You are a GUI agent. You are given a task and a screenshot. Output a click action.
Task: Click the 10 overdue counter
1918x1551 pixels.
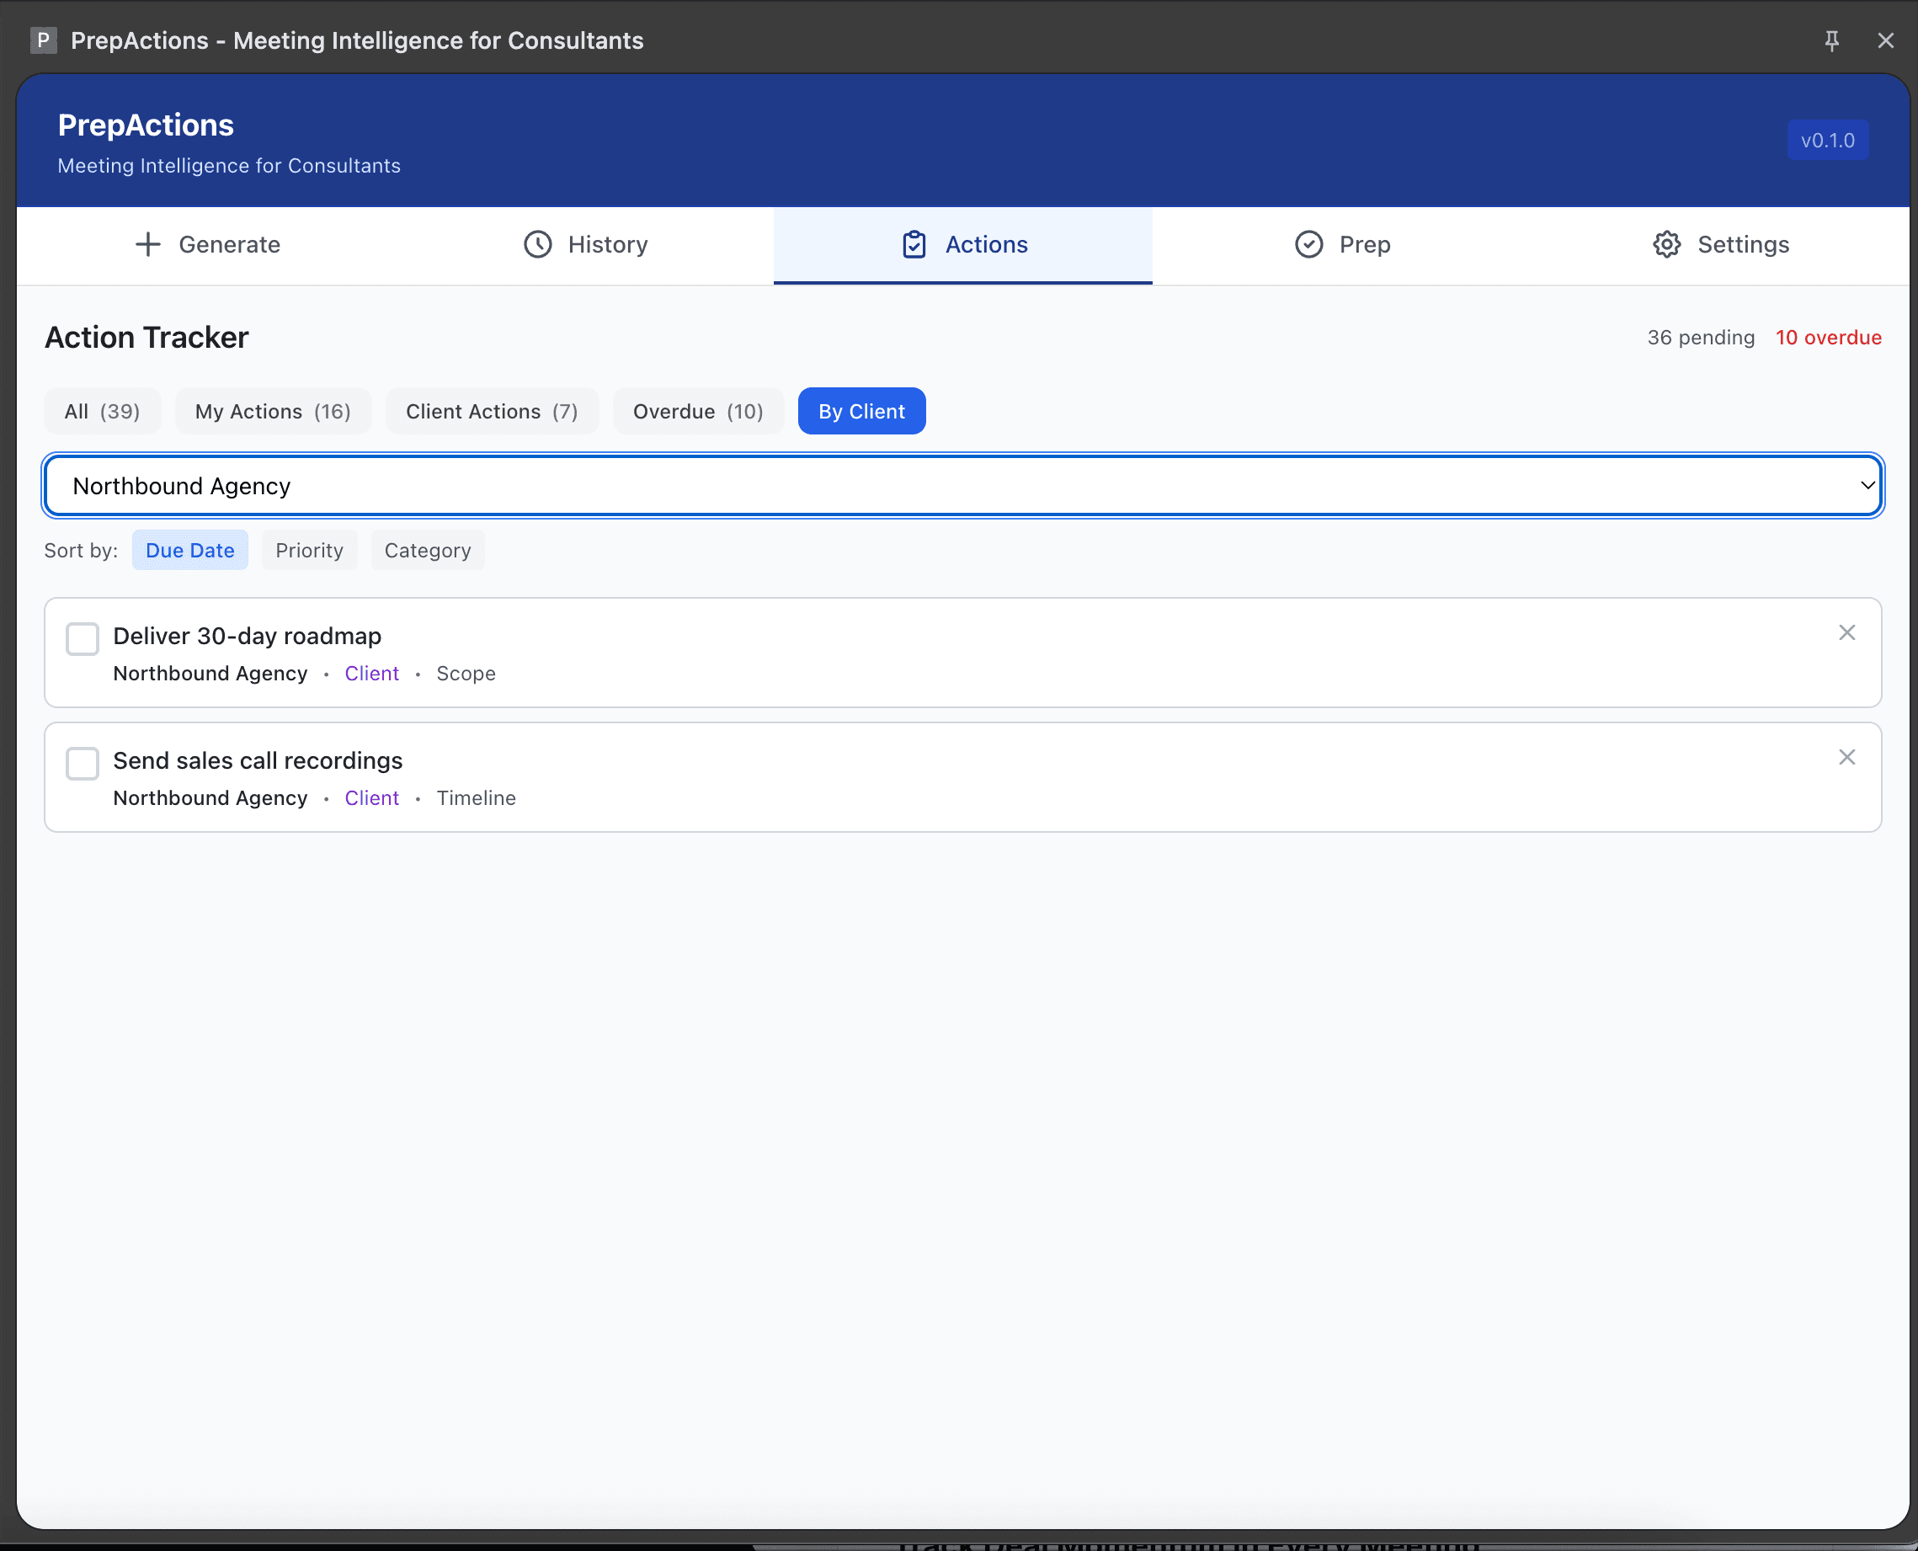click(x=1828, y=337)
